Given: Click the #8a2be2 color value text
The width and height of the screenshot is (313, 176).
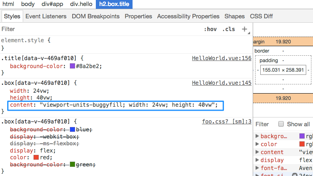Looking at the screenshot, I should pos(87,66).
